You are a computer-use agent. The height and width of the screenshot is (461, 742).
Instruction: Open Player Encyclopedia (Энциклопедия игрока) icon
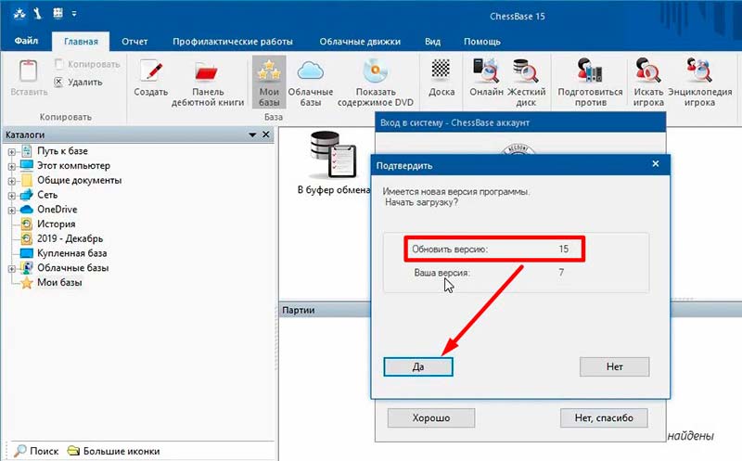tap(697, 71)
